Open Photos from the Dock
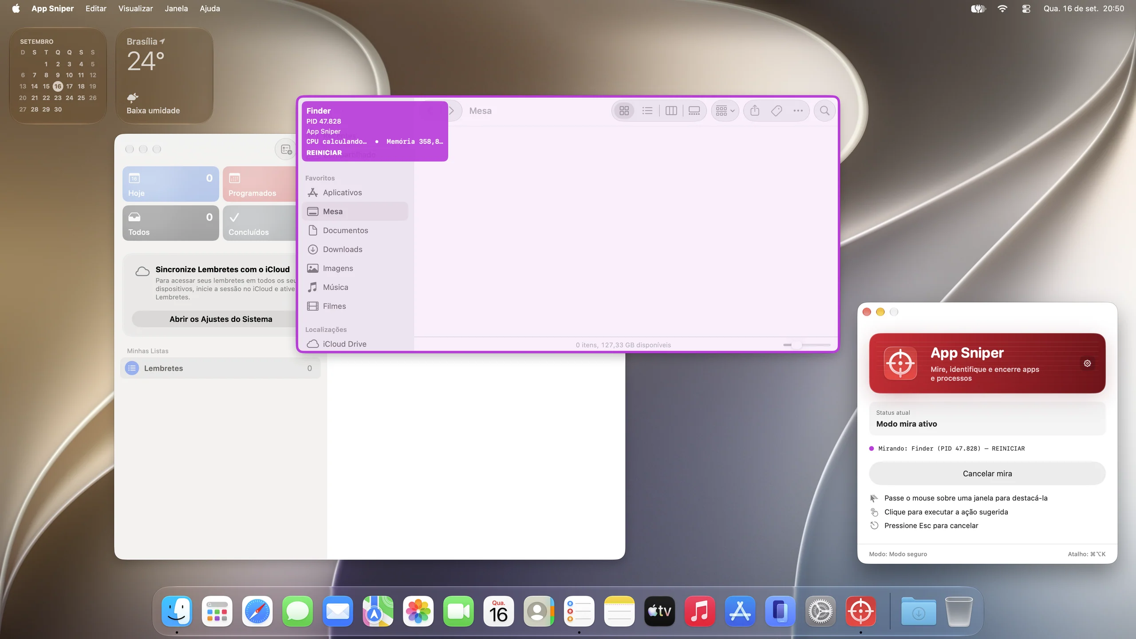Screen dimensions: 1136x639 click(x=418, y=611)
